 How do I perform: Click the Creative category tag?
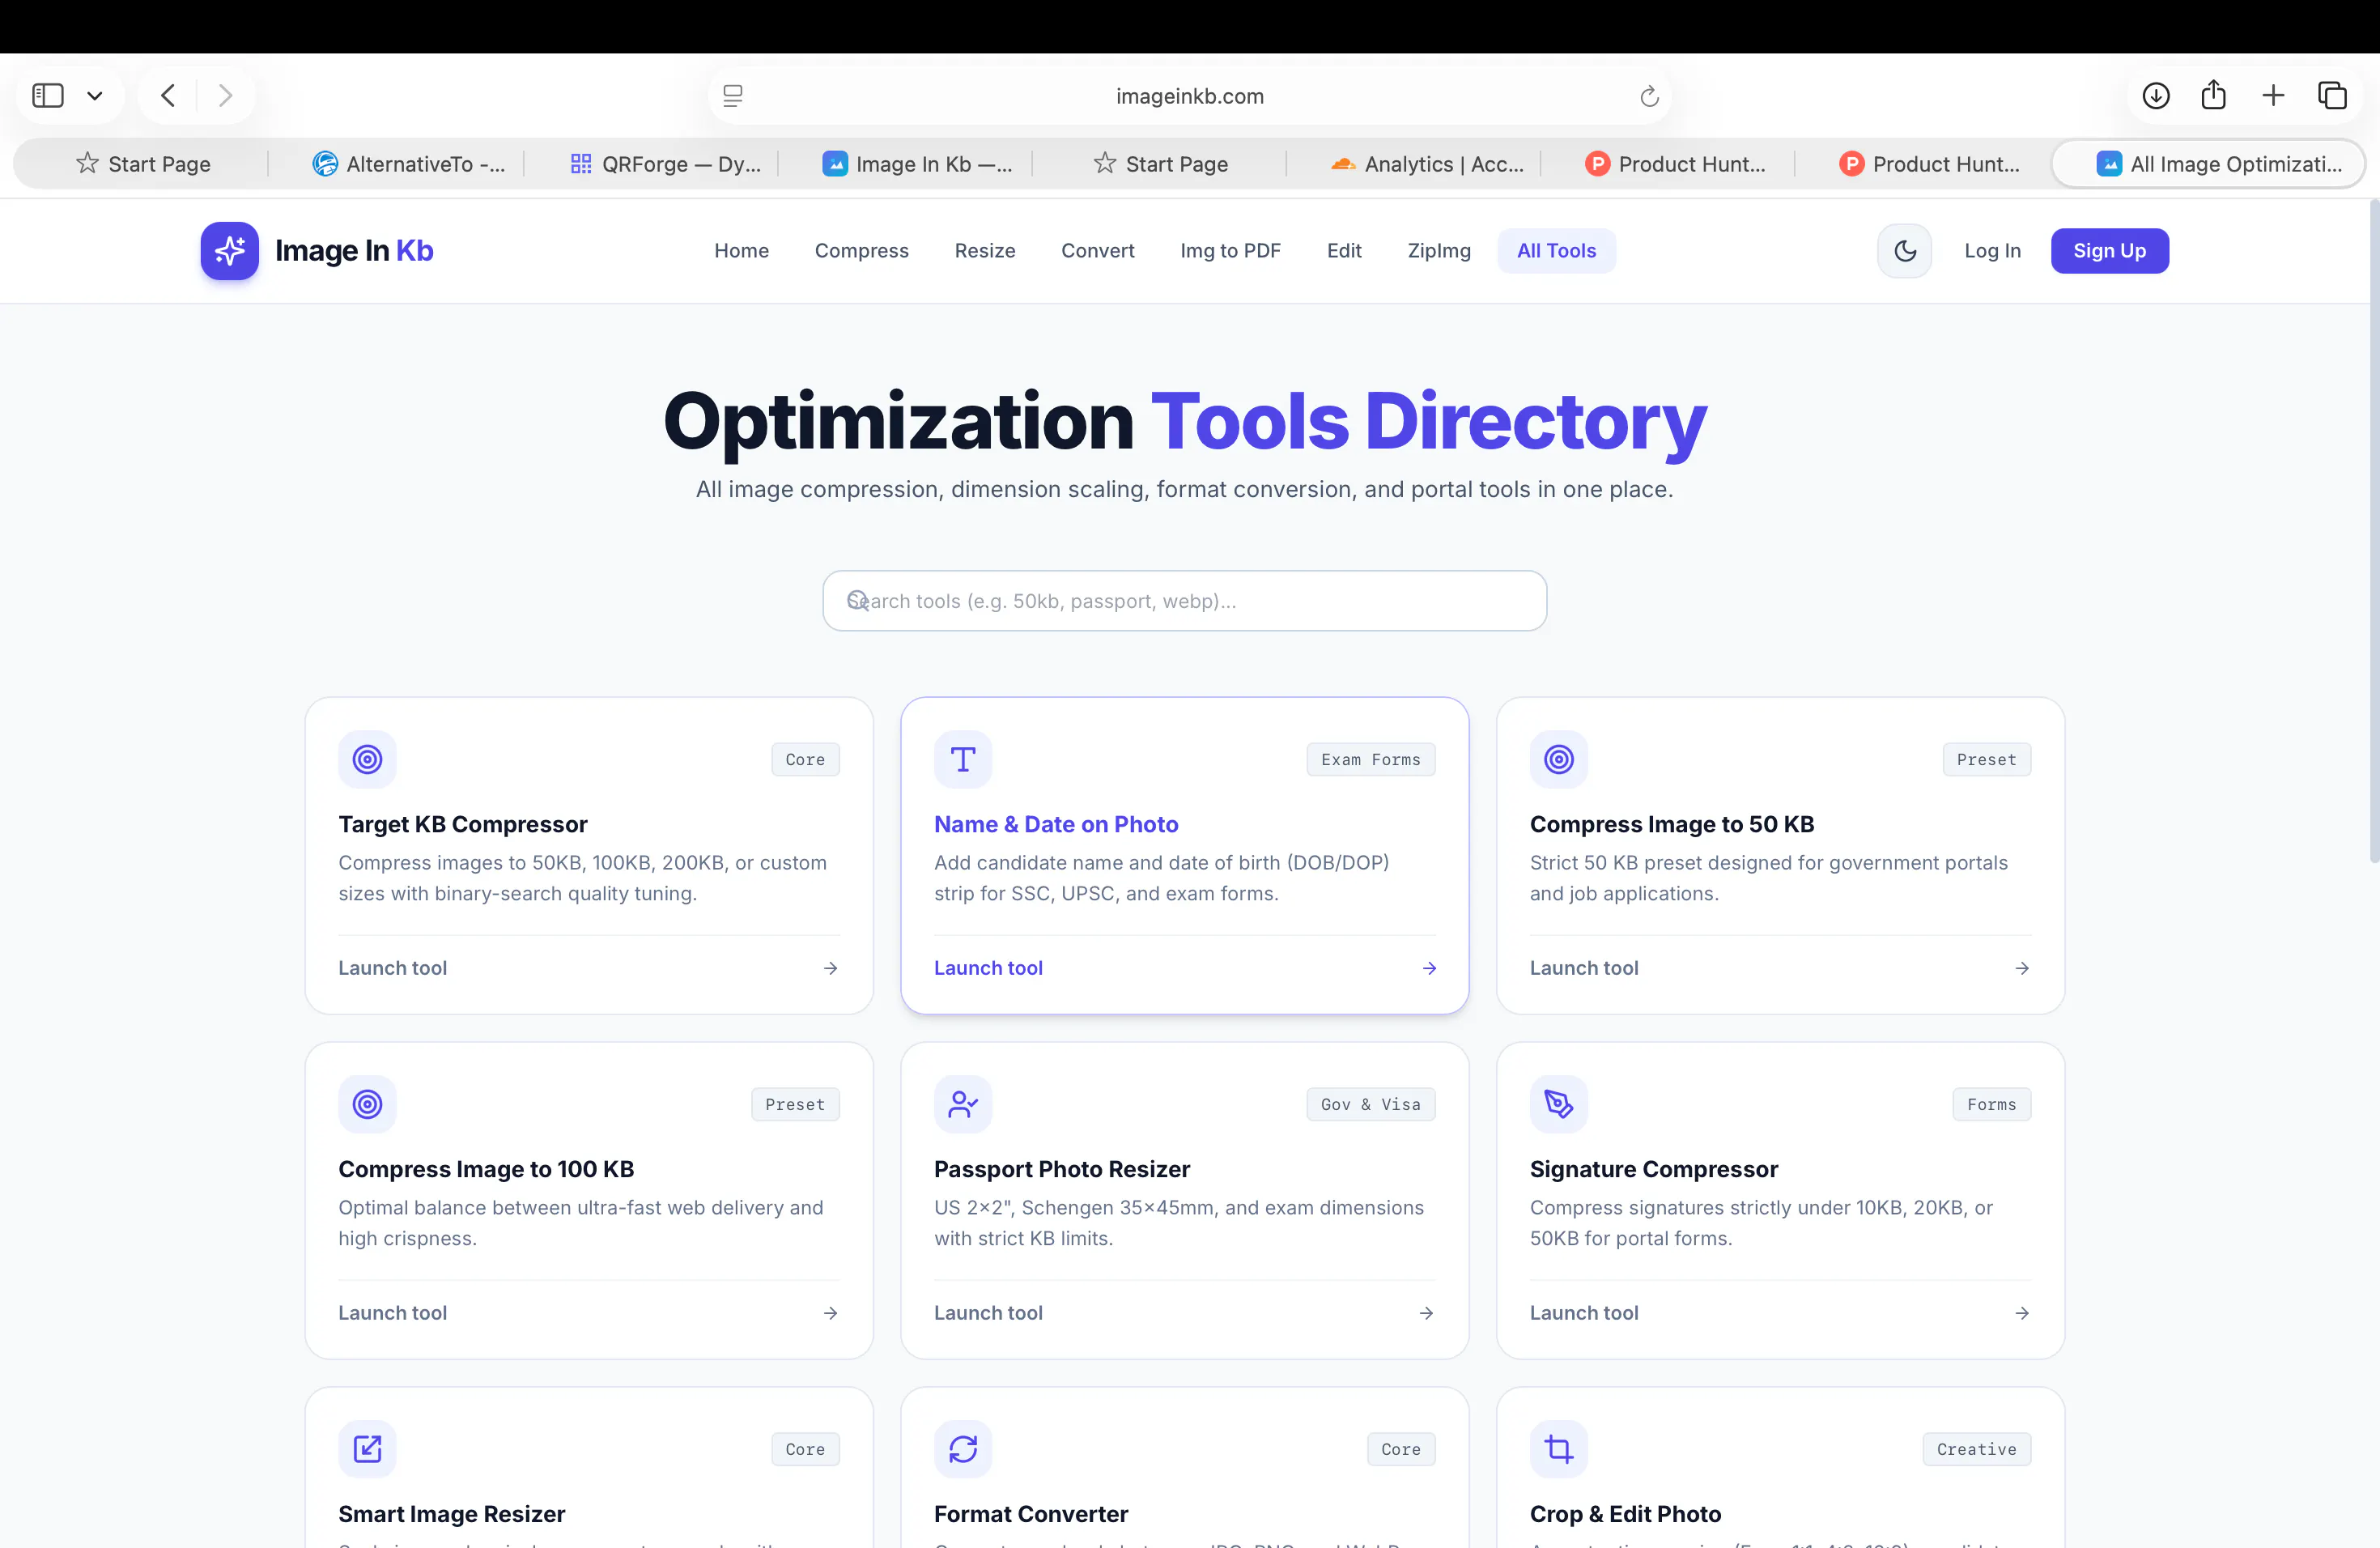(x=1976, y=1450)
